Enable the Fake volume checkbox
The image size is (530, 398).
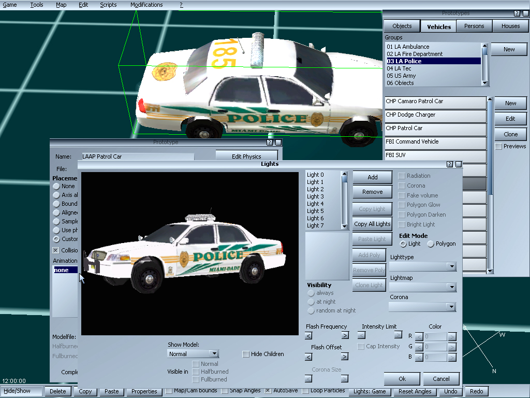(402, 195)
